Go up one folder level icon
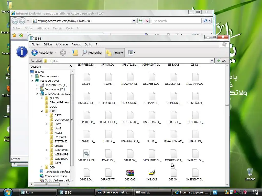This screenshot has height=196, width=262. click(75, 53)
